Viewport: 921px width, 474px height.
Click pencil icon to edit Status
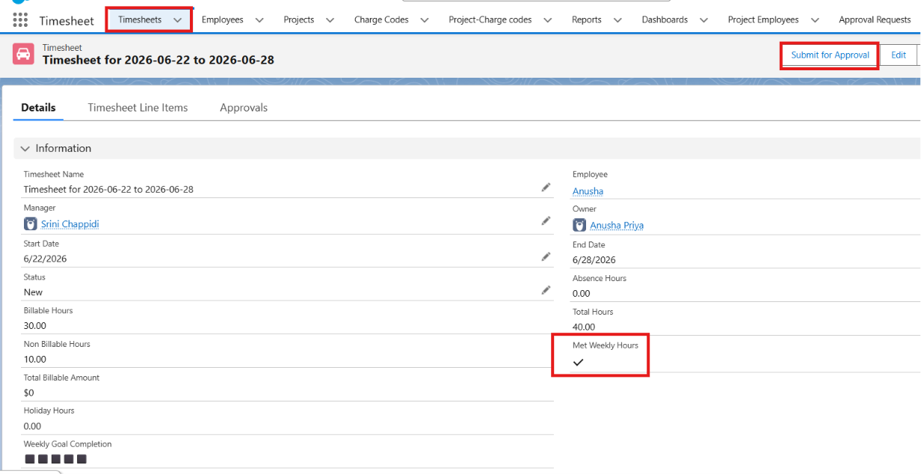pos(546,290)
